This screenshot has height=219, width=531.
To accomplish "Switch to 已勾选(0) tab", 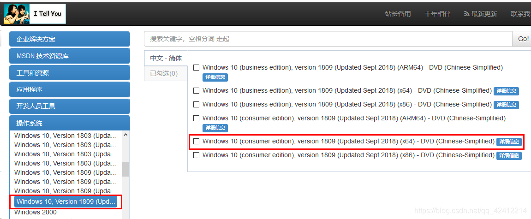I will (166, 73).
